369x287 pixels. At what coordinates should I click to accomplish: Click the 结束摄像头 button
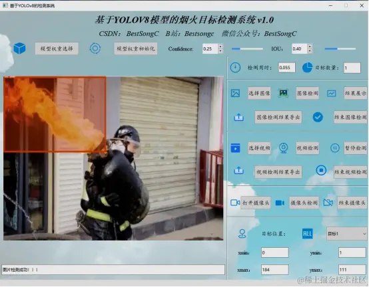(x=352, y=203)
